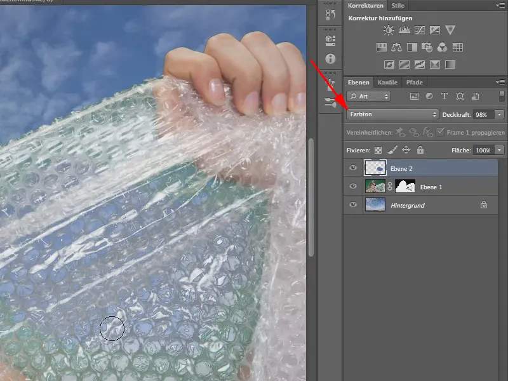Hide the Ebene 1 layer
Screen dimensions: 508x381
(x=353, y=186)
